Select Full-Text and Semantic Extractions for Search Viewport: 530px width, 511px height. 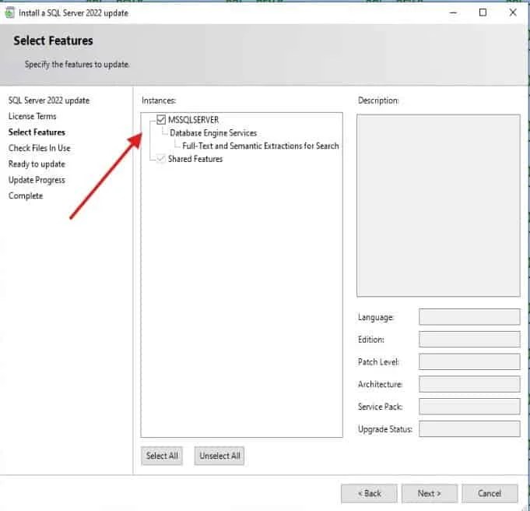pos(260,146)
